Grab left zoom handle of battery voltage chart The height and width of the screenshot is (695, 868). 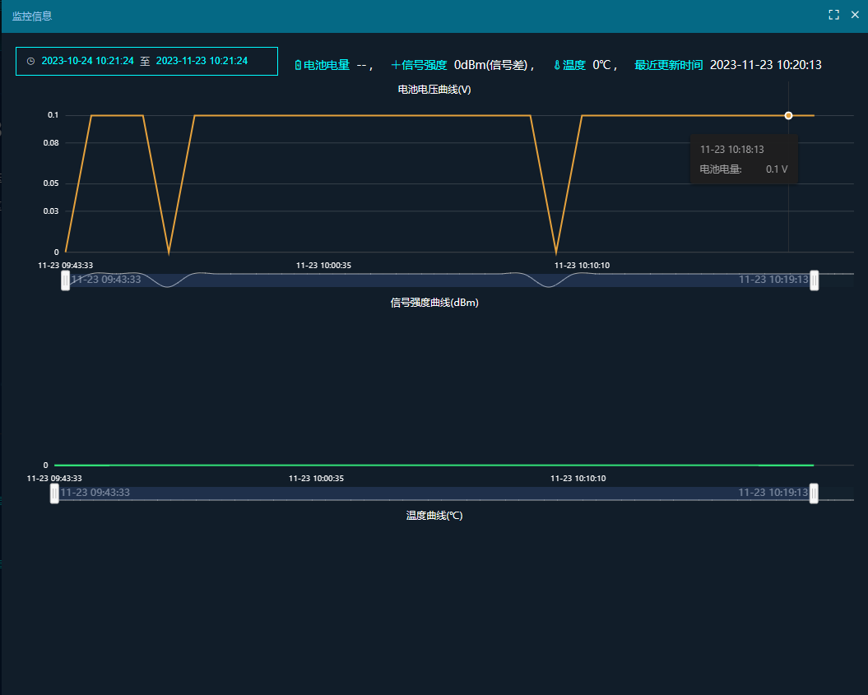pyautogui.click(x=65, y=280)
